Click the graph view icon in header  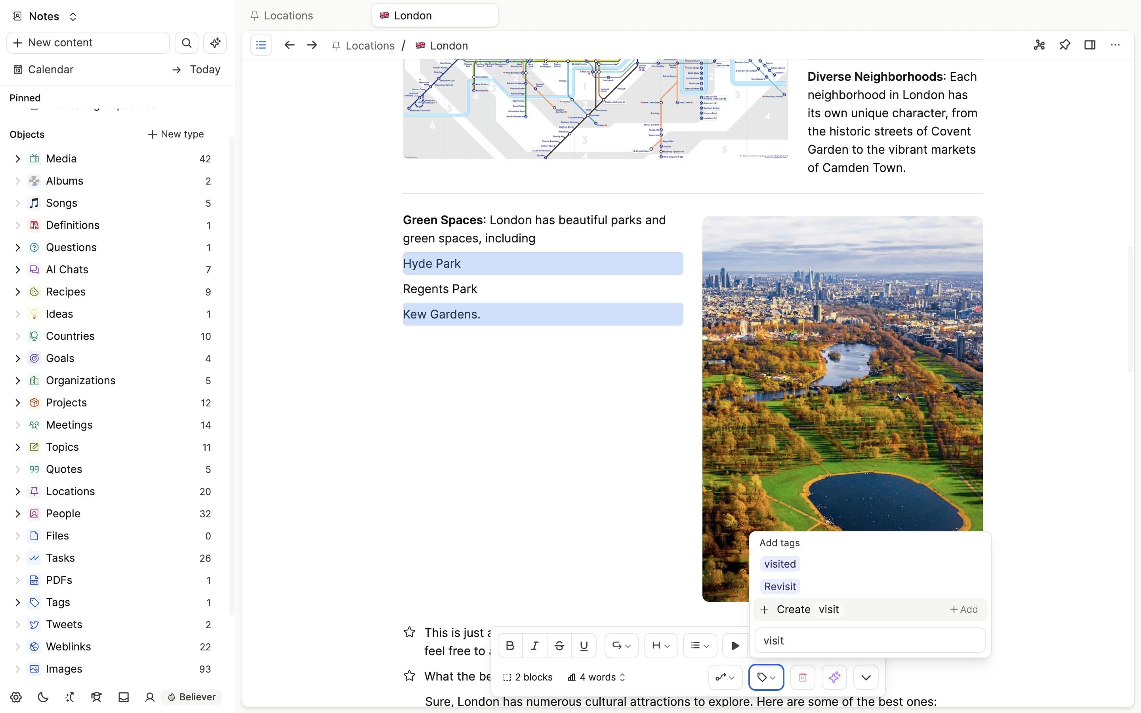1039,45
